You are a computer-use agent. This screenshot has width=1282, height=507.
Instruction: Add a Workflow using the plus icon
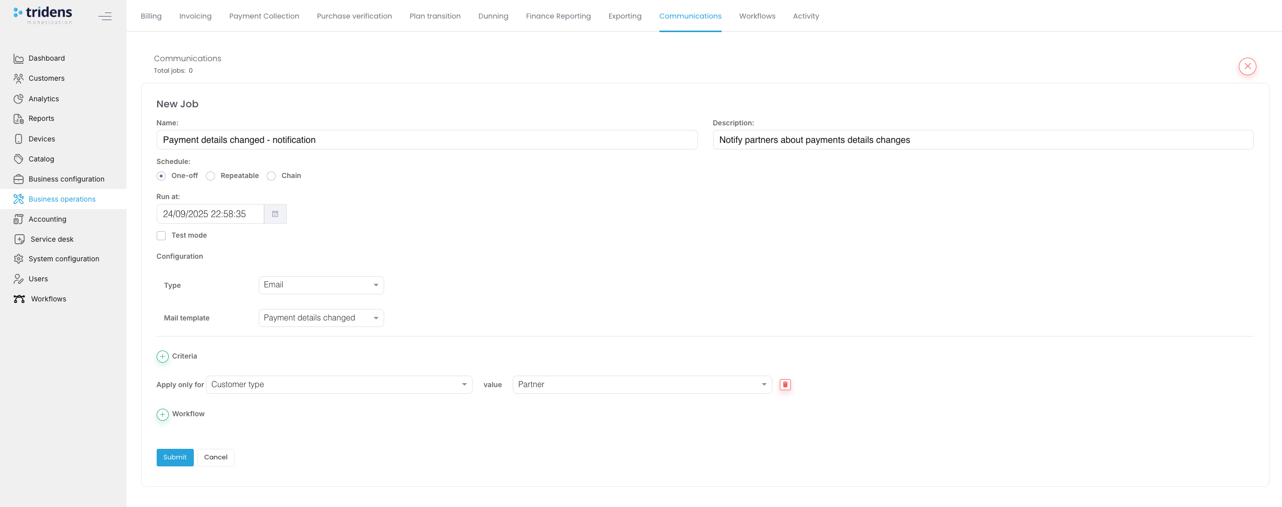tap(163, 414)
